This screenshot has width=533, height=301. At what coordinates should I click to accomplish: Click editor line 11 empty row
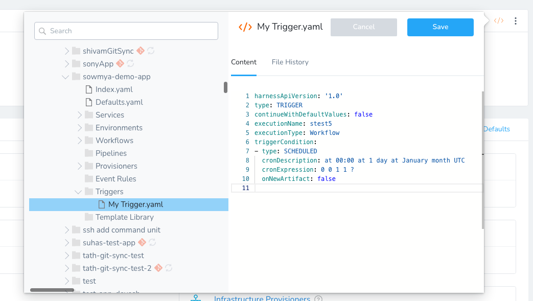[x=357, y=188]
